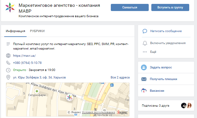The image size is (197, 118).
Task: Click the 'Сатурн-фарм' map label
Action: click(37, 95)
